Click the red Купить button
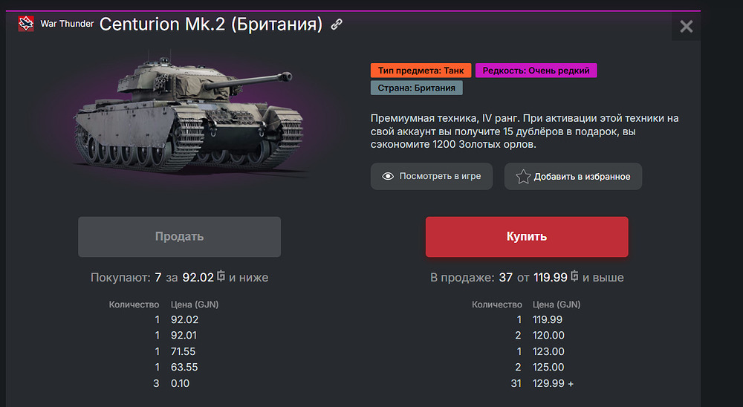 tap(527, 237)
